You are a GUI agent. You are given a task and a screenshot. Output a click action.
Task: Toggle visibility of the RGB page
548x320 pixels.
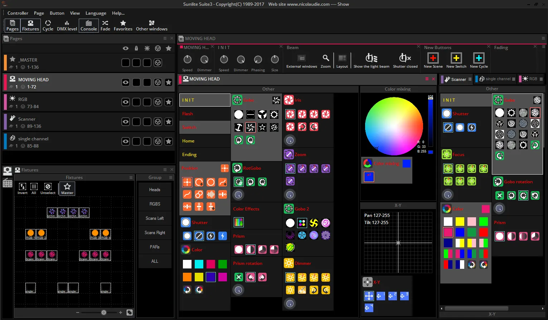(x=125, y=102)
